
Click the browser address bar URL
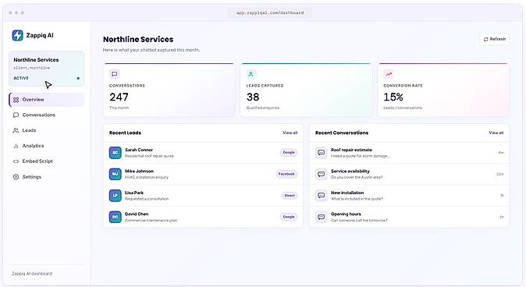(270, 12)
